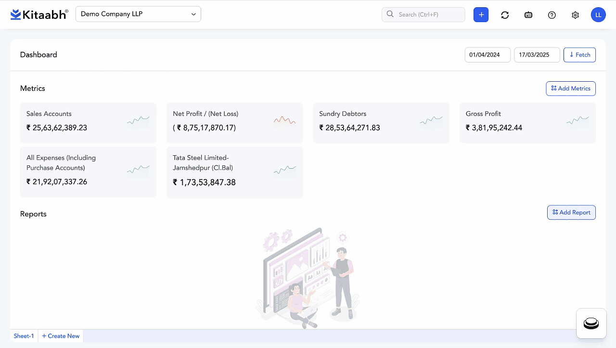Screen dimensions: 616x348
Task: Open the 01/04/2024 start date picker
Action: coord(487,55)
